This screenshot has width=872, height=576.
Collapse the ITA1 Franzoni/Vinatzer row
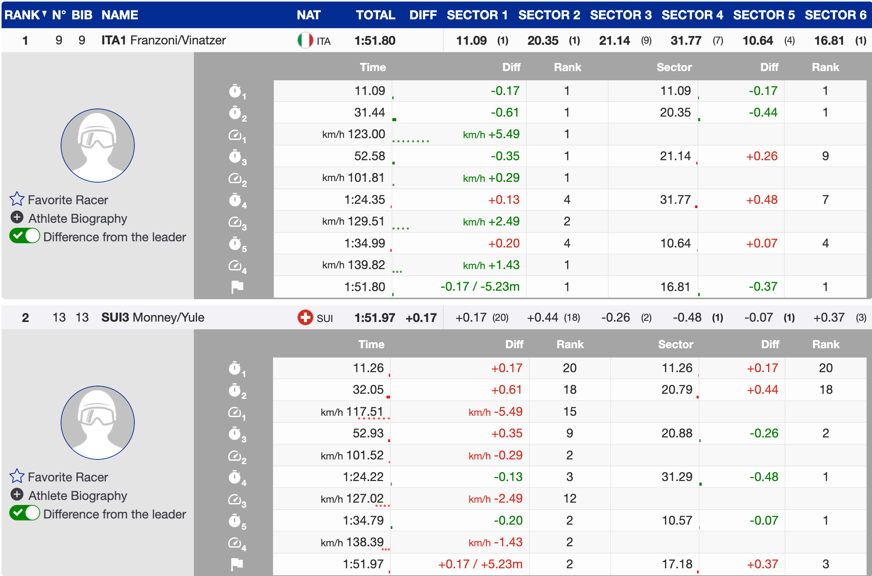click(163, 40)
